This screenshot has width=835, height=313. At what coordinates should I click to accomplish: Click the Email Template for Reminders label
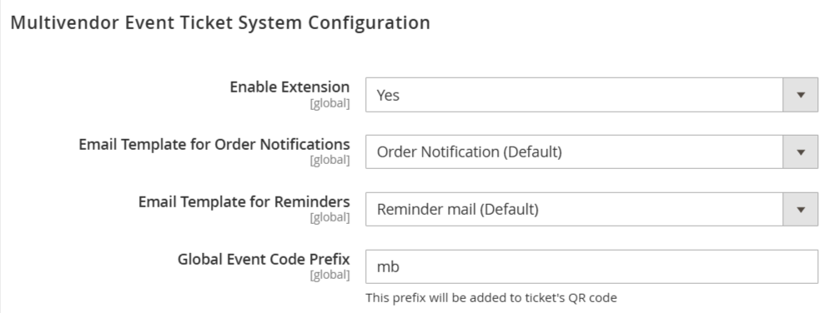click(x=244, y=201)
